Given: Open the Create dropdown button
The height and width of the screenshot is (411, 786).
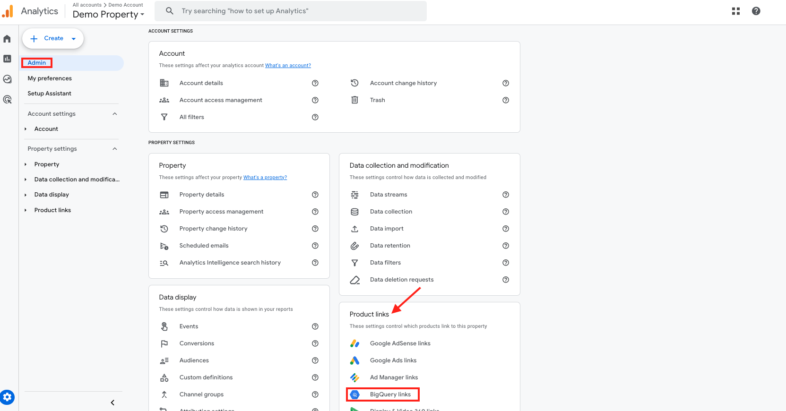Looking at the screenshot, I should (53, 39).
